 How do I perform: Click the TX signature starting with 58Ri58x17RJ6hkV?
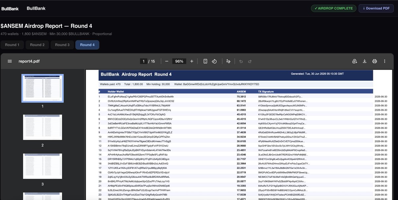(x=280, y=97)
